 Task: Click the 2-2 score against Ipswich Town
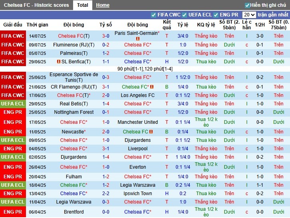[105, 193]
